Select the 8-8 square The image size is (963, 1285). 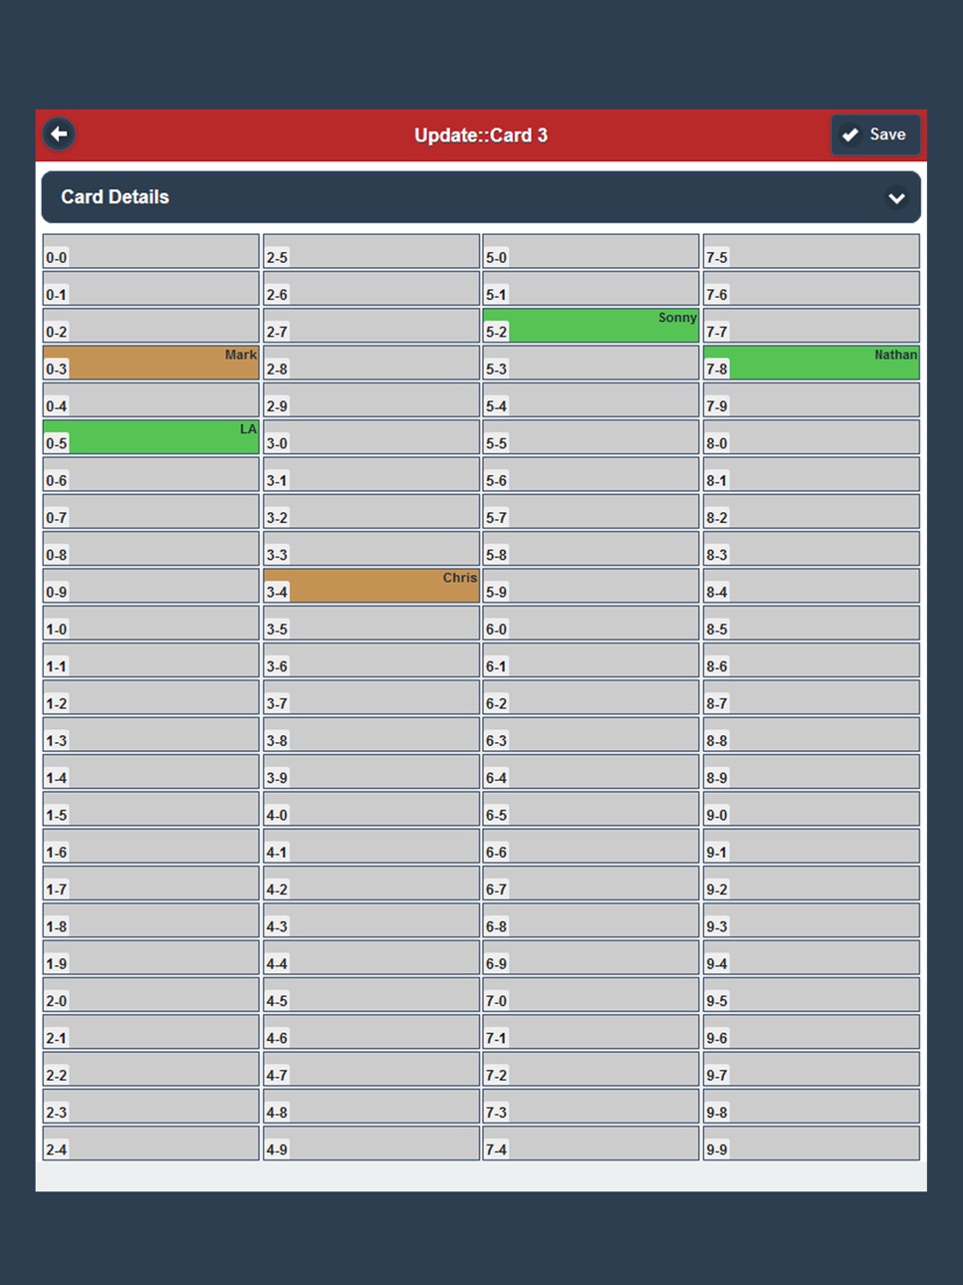point(812,734)
